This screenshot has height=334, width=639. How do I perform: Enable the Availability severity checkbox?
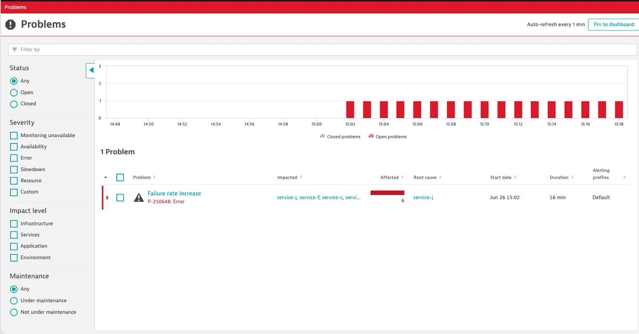14,147
